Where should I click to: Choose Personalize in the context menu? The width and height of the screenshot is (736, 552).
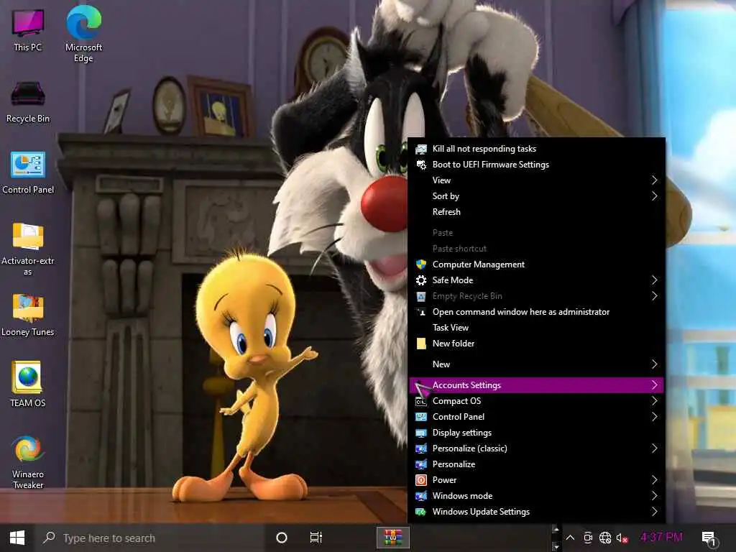pyautogui.click(x=536, y=465)
